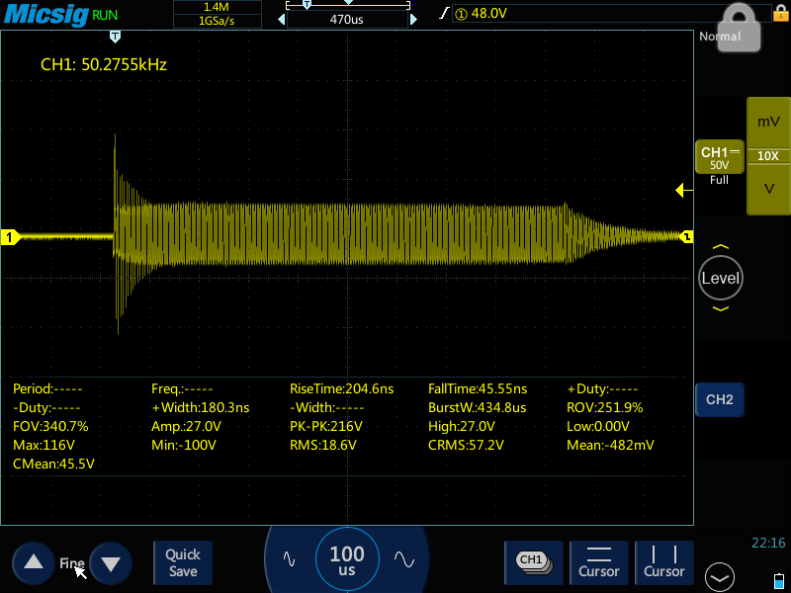Select CH1 ground reference marker

(10, 237)
